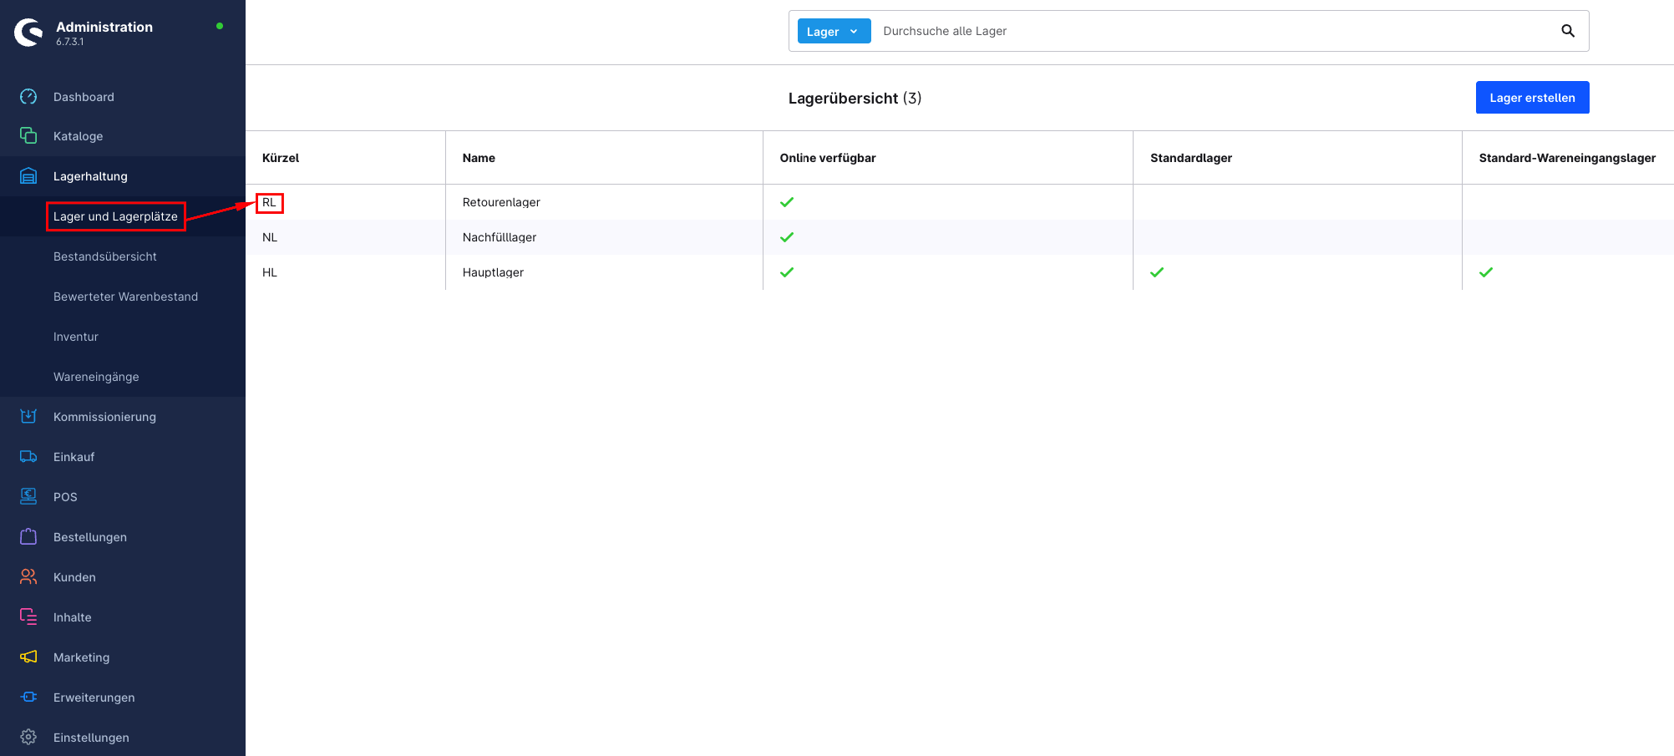Collapse the Lagerhaltung menu section
Screen dimensions: 1674x756
click(x=90, y=176)
